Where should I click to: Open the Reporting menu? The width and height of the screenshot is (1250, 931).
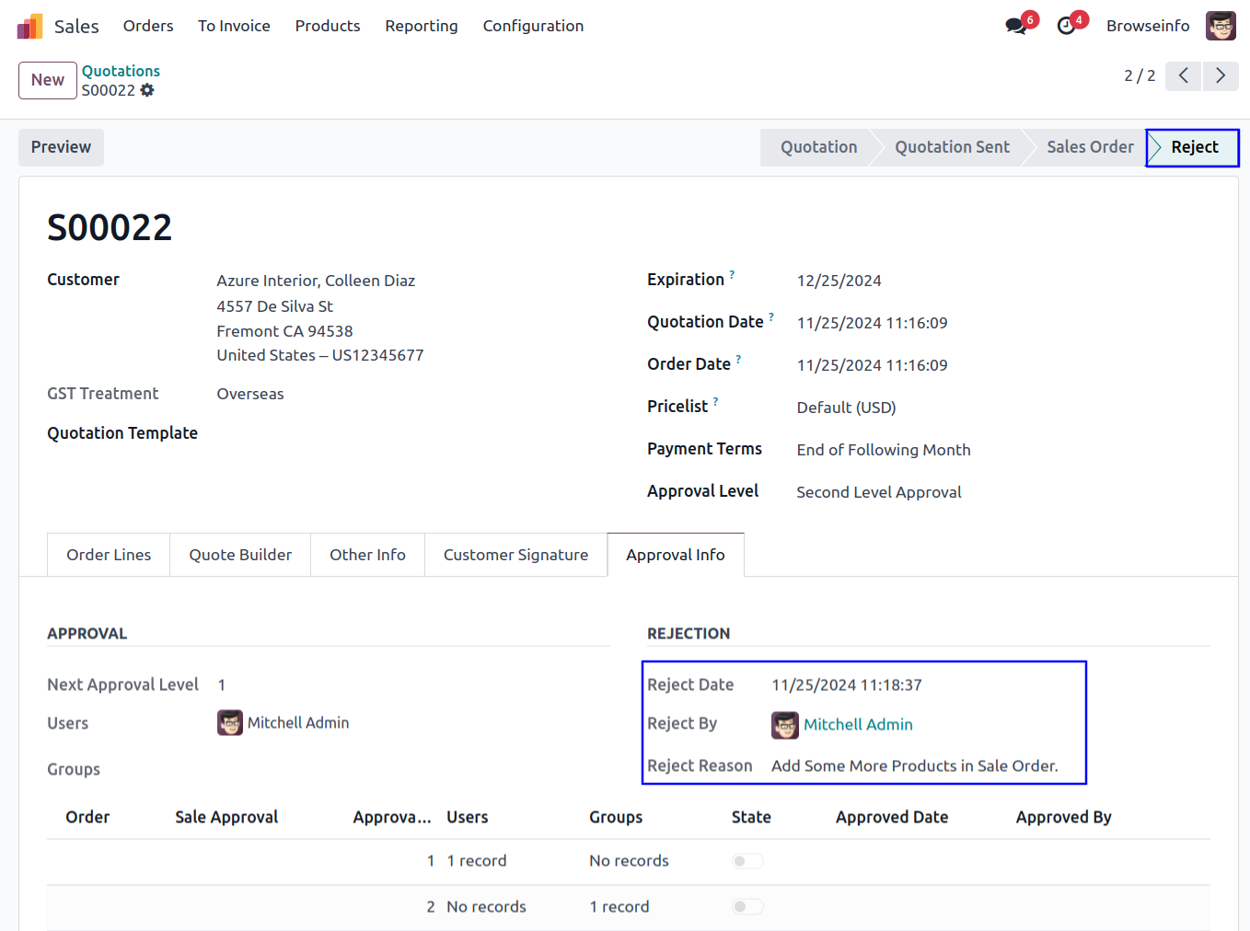coord(421,26)
